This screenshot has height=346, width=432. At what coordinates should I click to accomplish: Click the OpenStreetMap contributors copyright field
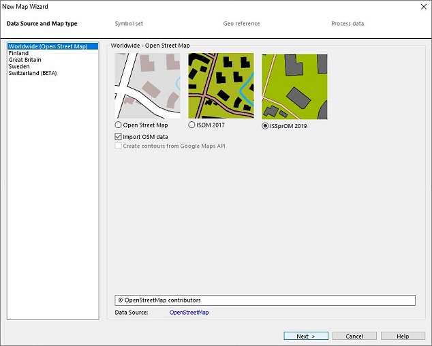tap(265, 300)
